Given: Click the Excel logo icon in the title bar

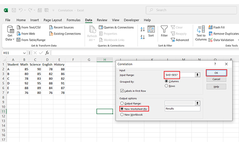Looking at the screenshot, I should pyautogui.click(x=6, y=10).
